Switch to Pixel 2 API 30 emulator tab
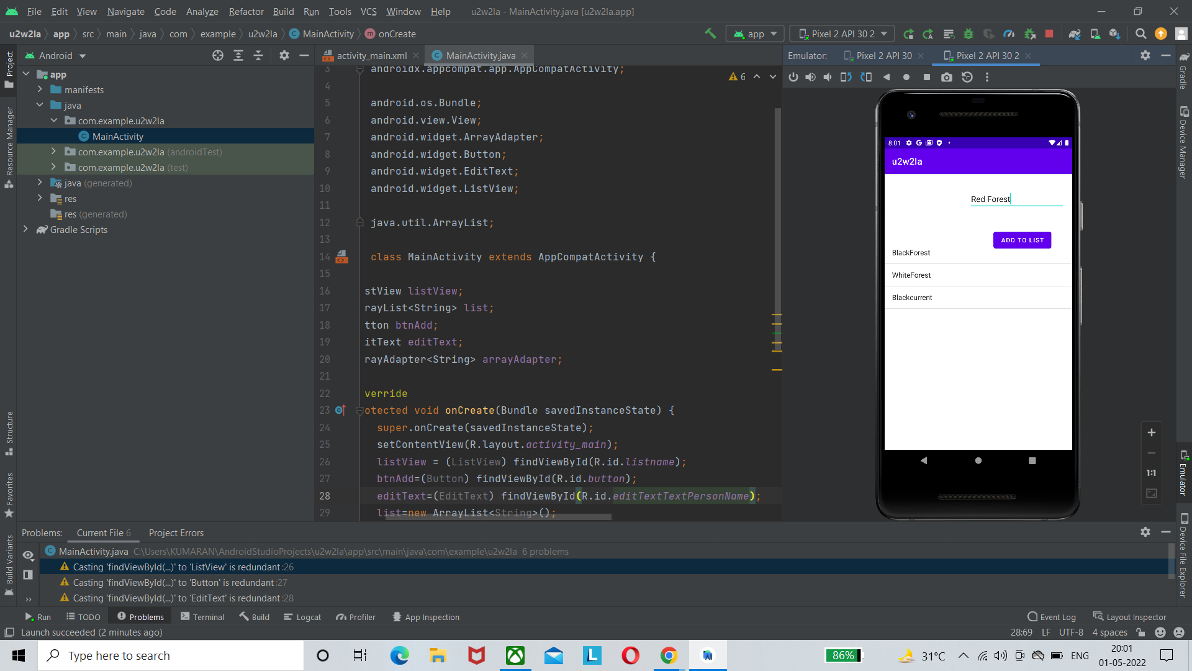 click(x=884, y=55)
